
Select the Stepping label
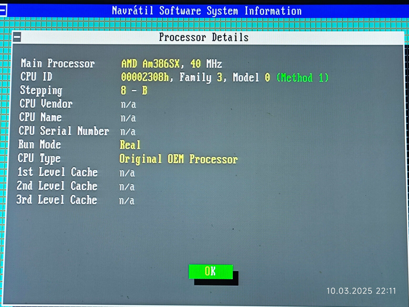[x=41, y=90]
